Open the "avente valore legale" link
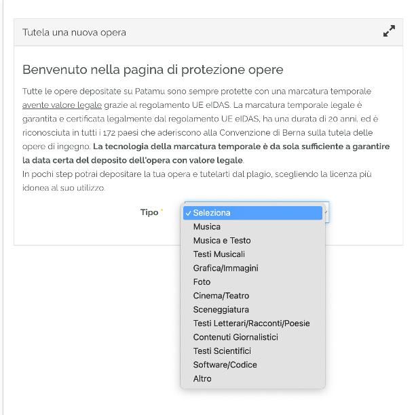414x415 pixels. (x=62, y=105)
